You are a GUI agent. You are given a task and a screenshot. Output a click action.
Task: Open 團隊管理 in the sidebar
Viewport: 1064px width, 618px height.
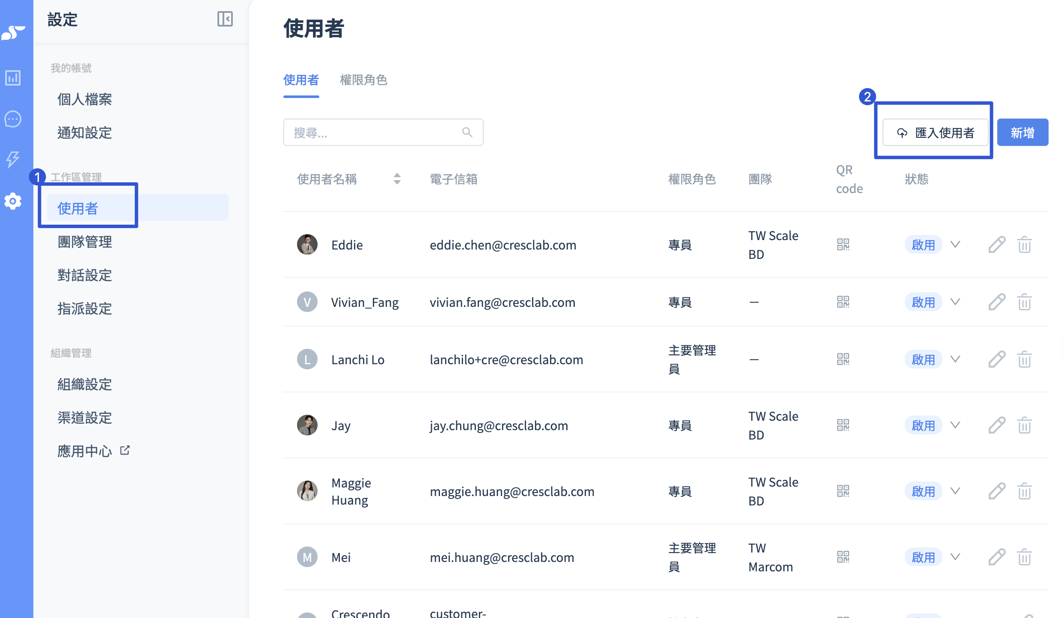(85, 242)
